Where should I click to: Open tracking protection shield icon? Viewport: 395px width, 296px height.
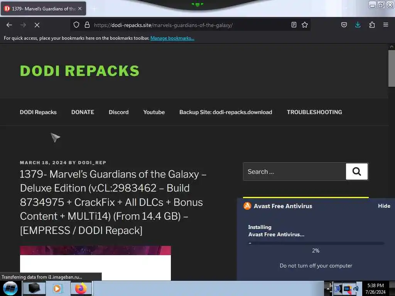point(76,25)
